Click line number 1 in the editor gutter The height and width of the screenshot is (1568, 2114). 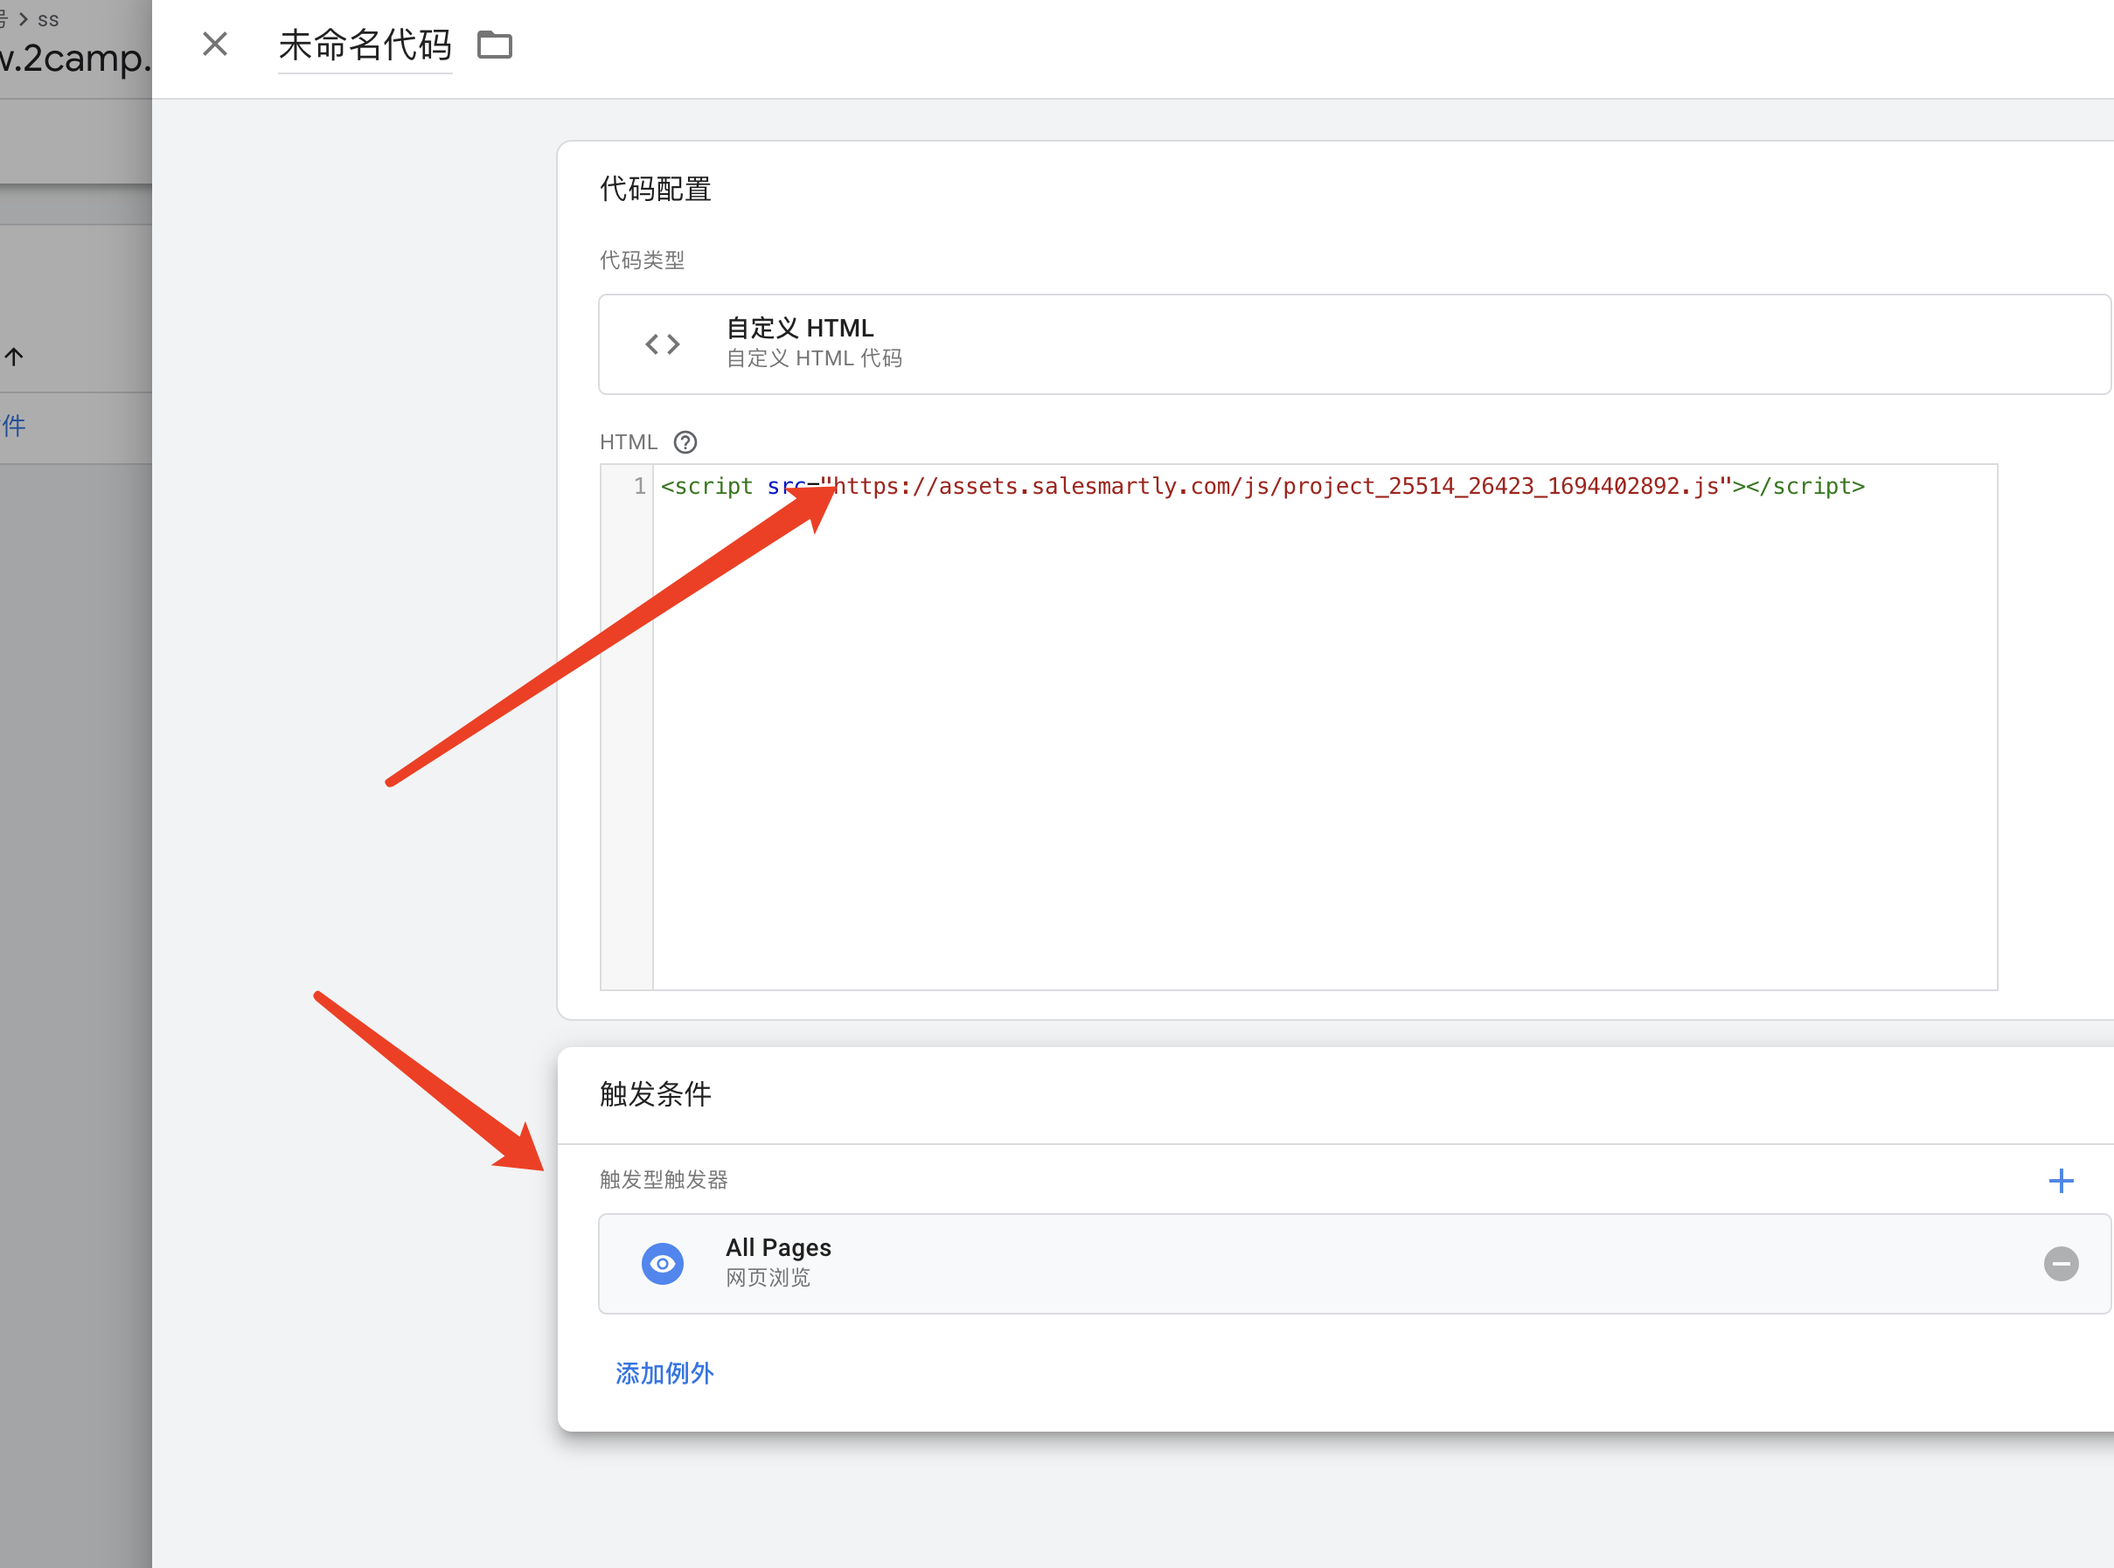tap(639, 486)
